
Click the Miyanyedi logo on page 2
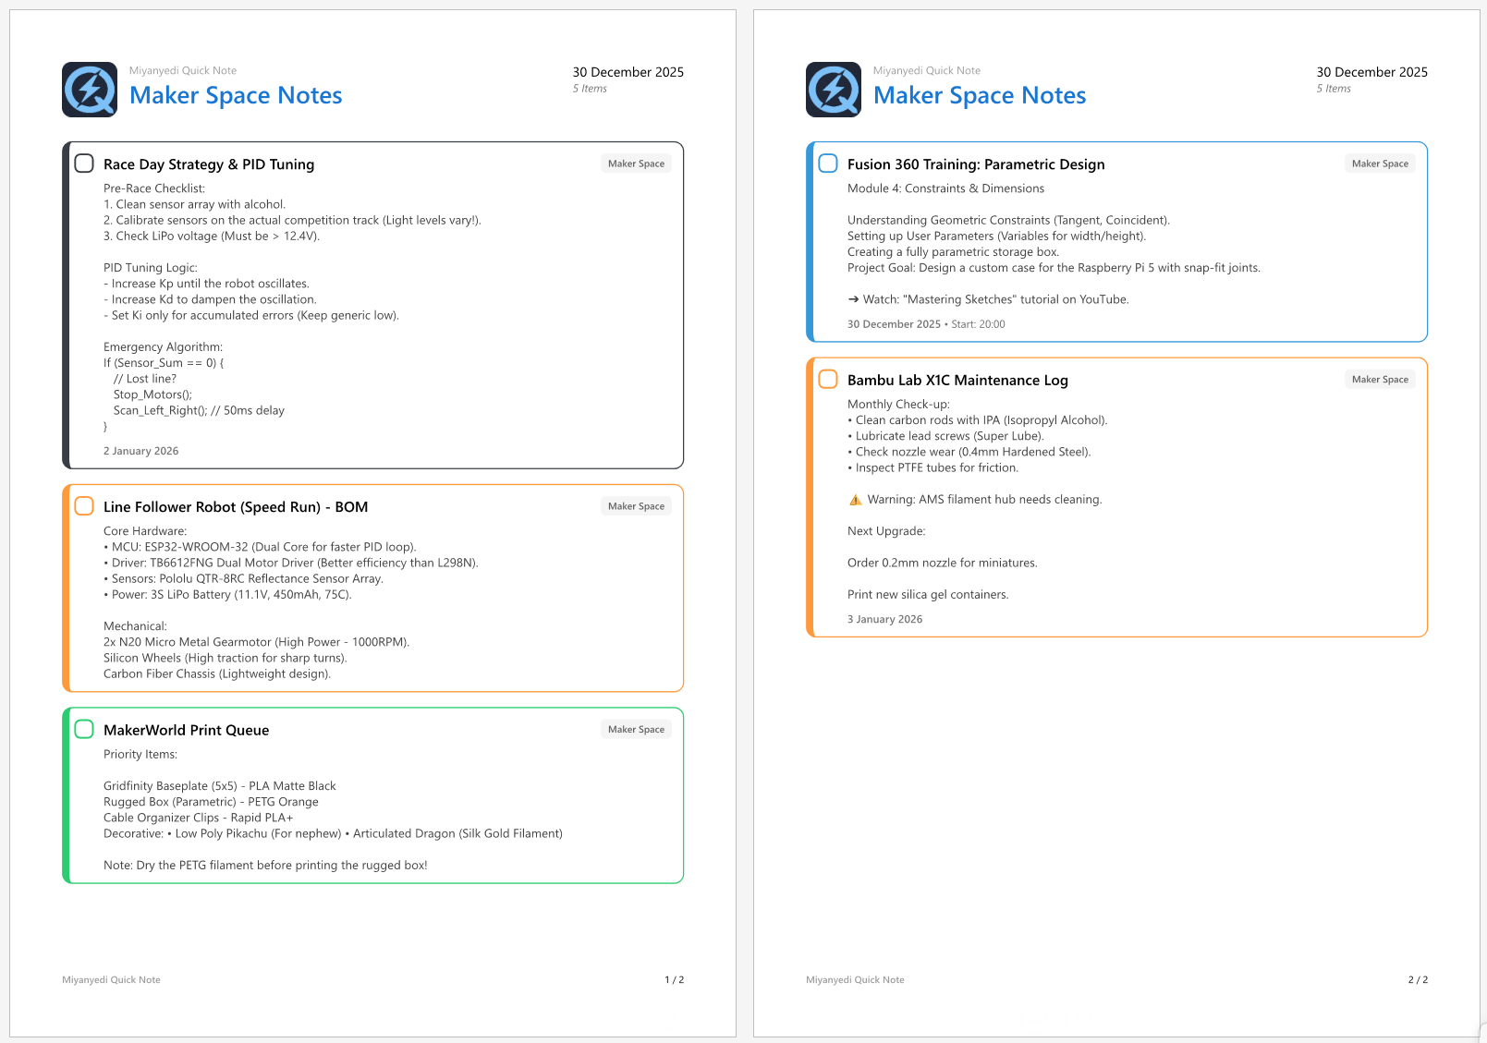click(834, 90)
